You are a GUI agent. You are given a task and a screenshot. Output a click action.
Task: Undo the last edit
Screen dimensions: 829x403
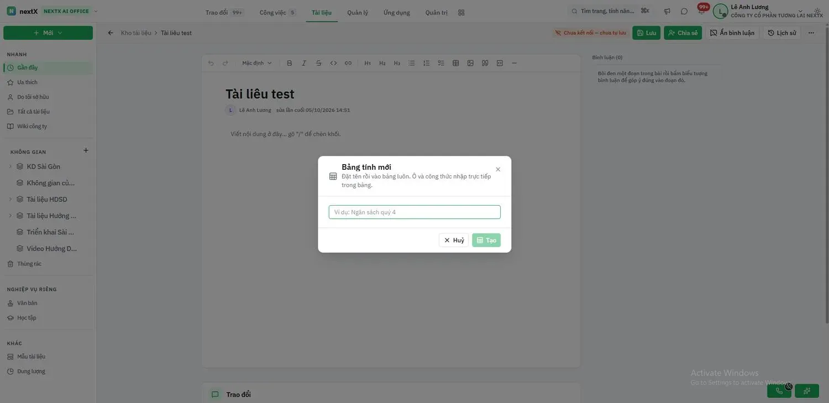click(211, 63)
